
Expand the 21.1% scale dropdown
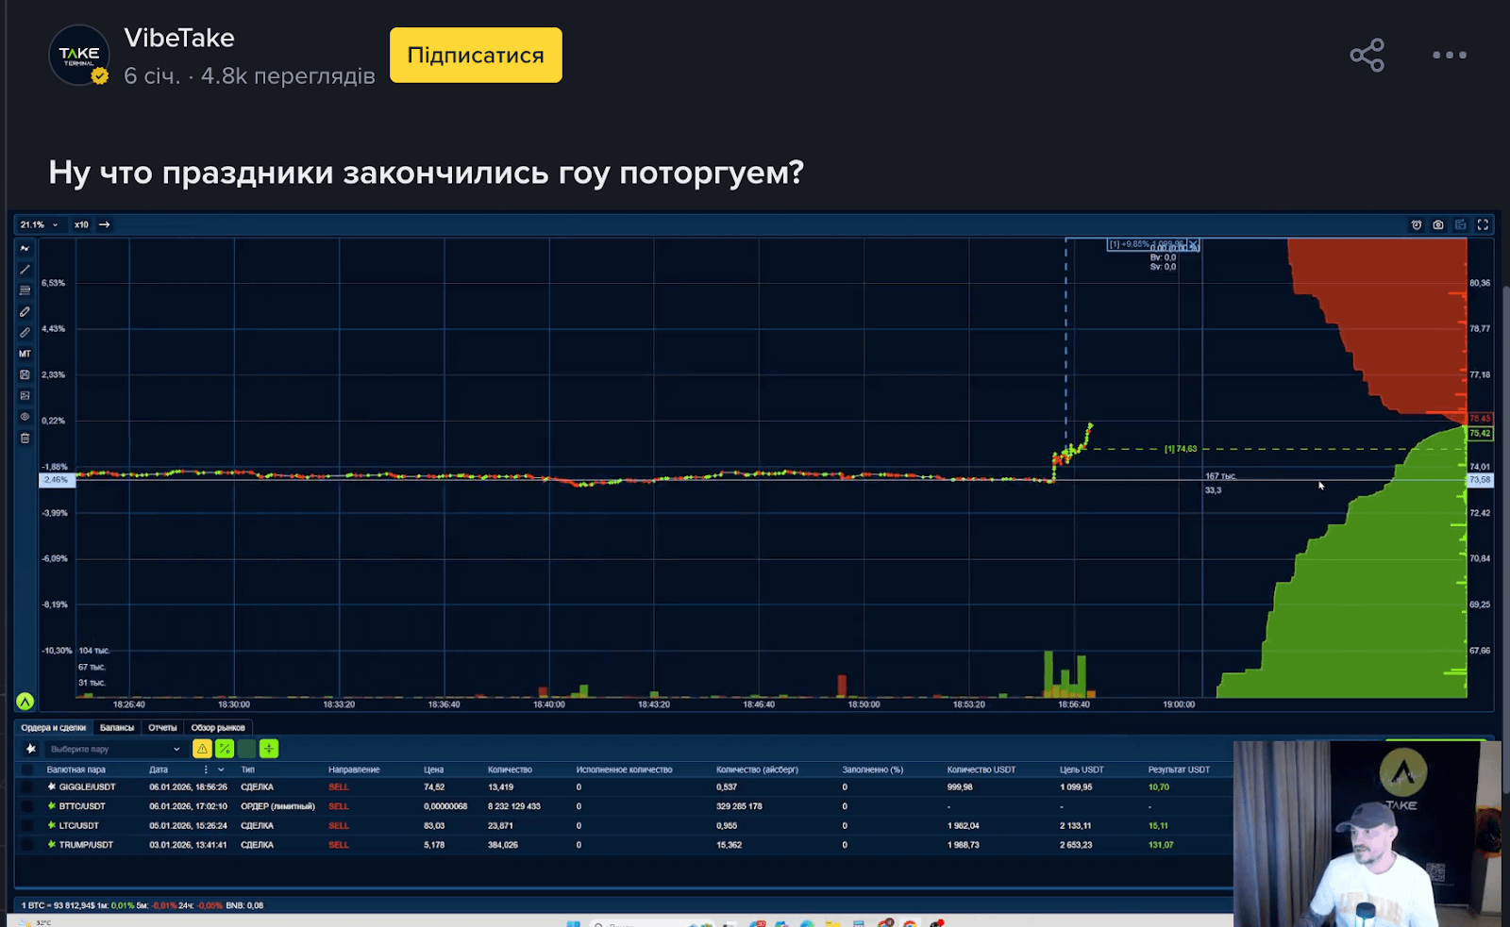pos(40,224)
